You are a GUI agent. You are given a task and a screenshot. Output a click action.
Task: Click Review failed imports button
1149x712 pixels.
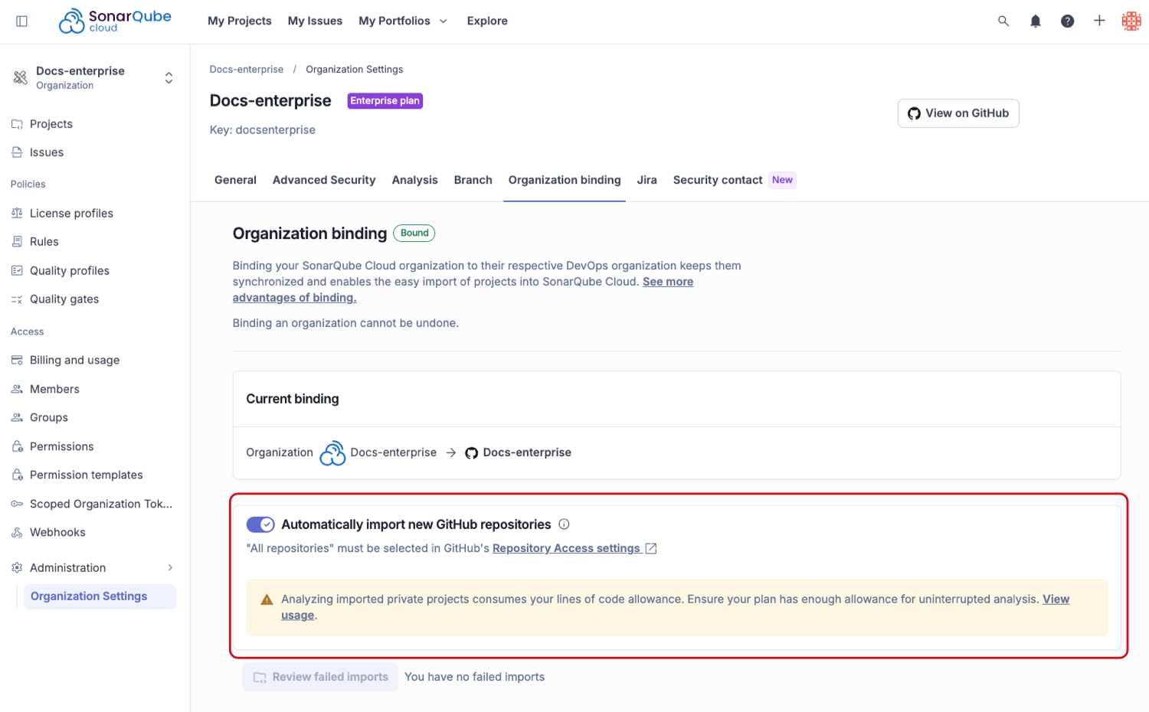pyautogui.click(x=320, y=677)
